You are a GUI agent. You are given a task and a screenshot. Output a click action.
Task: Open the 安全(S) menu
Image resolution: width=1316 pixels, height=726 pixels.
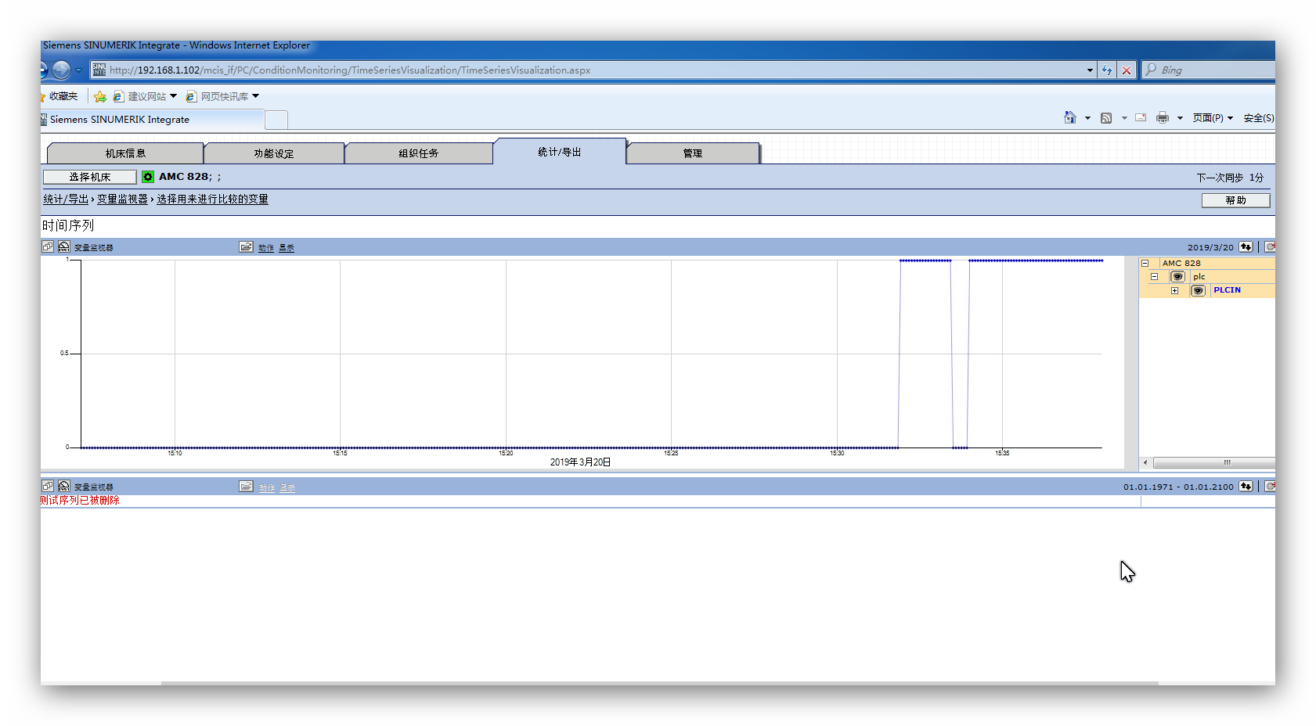1259,118
